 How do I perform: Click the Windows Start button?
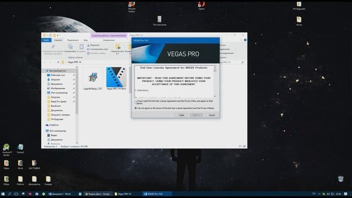[3, 194]
